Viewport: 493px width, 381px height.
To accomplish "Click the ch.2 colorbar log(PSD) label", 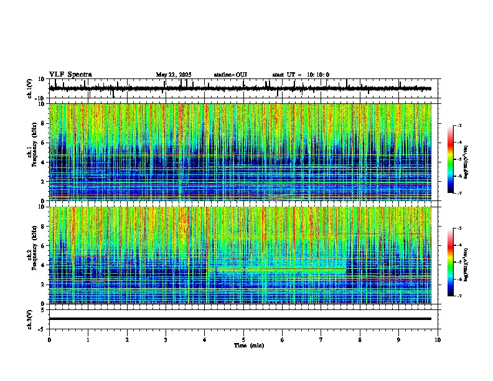I will (x=466, y=265).
